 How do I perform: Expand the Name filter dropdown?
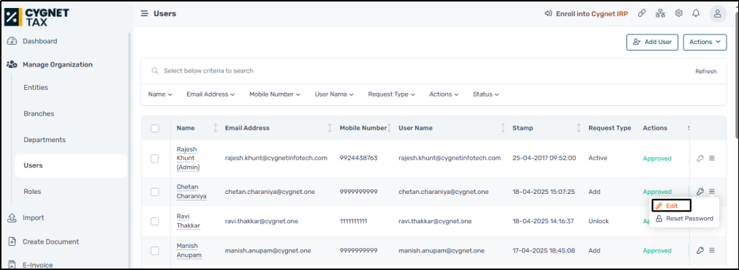click(160, 94)
